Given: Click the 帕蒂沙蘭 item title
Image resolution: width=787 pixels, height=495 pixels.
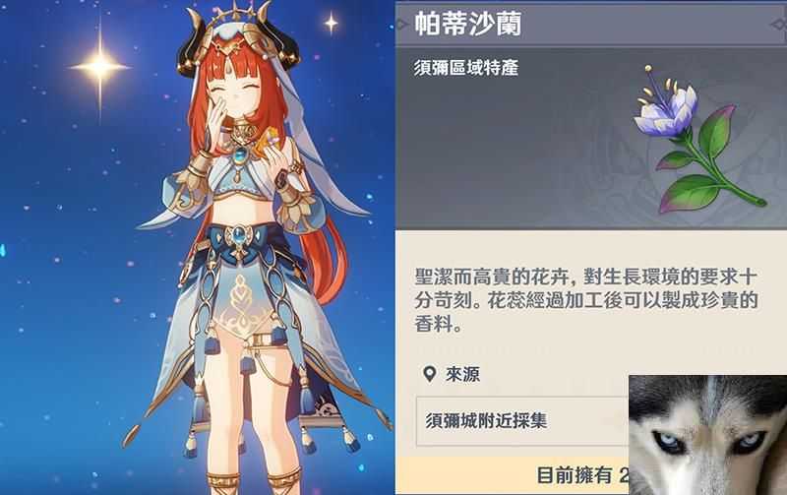Looking at the screenshot, I should (x=468, y=24).
